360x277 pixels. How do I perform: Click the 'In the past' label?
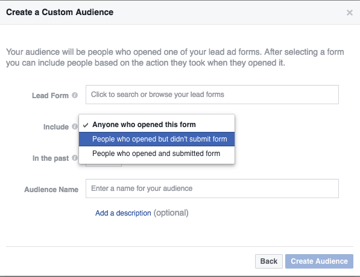click(51, 158)
